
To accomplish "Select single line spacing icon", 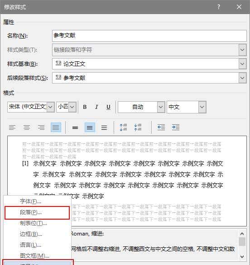I will pos(75,128).
